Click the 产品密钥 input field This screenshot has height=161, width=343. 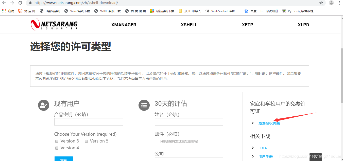tap(89, 122)
